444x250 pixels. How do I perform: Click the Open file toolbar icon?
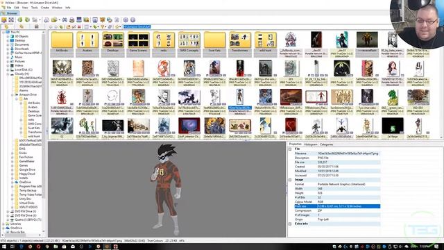click(x=4, y=20)
